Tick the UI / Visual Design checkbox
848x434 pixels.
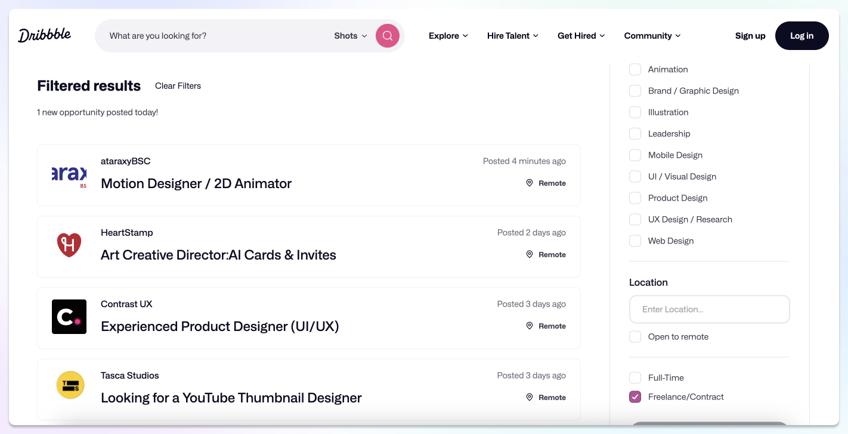635,177
